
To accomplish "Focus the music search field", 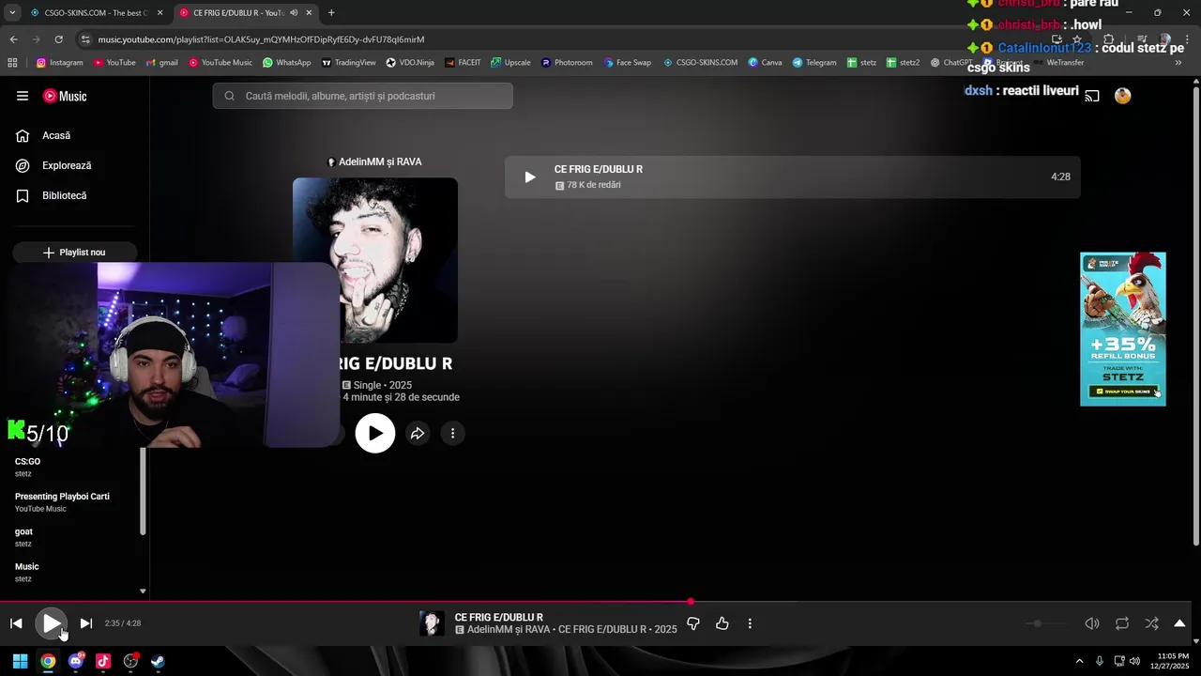I will pos(362,96).
